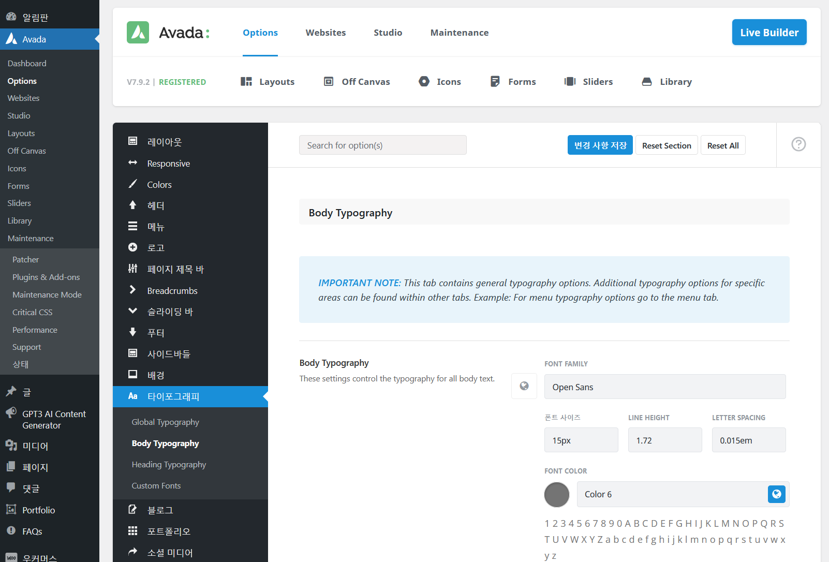This screenshot has width=829, height=562.
Task: Open the help question mark icon
Action: [798, 144]
